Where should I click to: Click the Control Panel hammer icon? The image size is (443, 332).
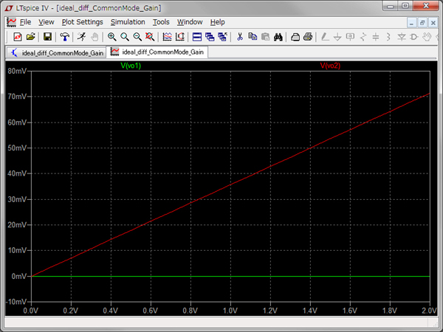pos(65,37)
